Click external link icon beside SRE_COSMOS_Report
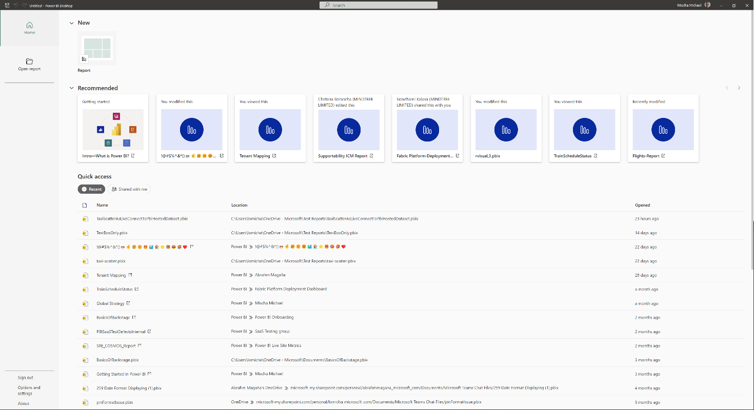This screenshot has width=754, height=410. point(140,345)
